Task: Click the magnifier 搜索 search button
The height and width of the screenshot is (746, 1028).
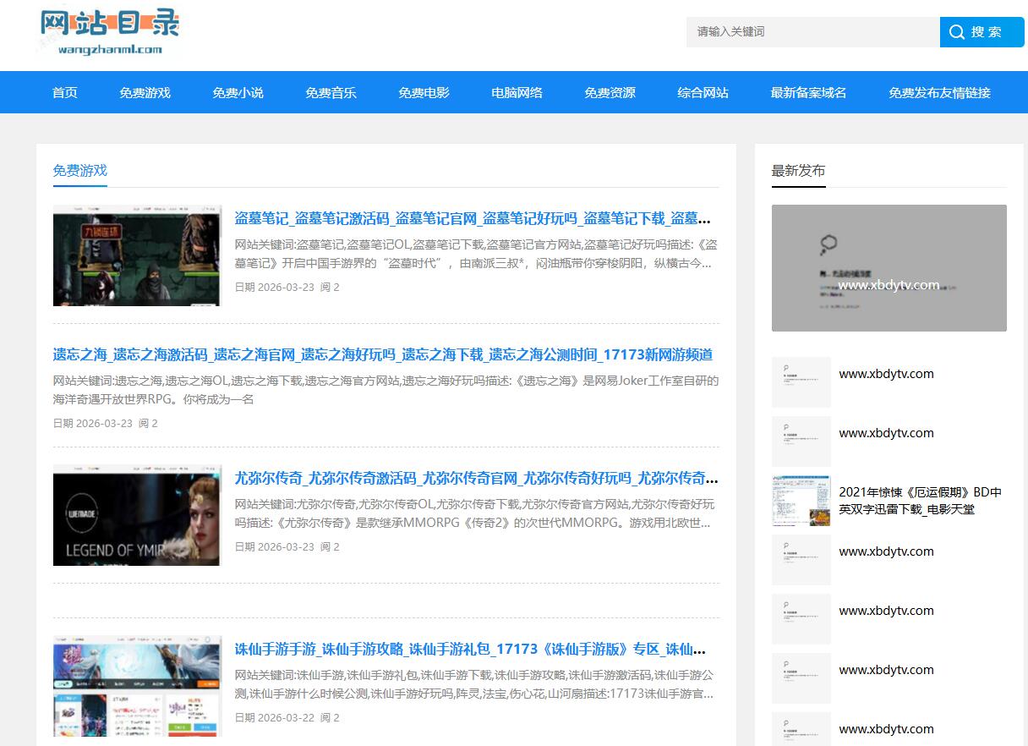Action: (981, 32)
